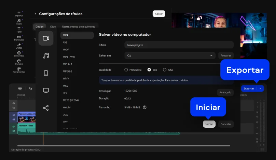Select the Provisória quality option

tap(126, 70)
